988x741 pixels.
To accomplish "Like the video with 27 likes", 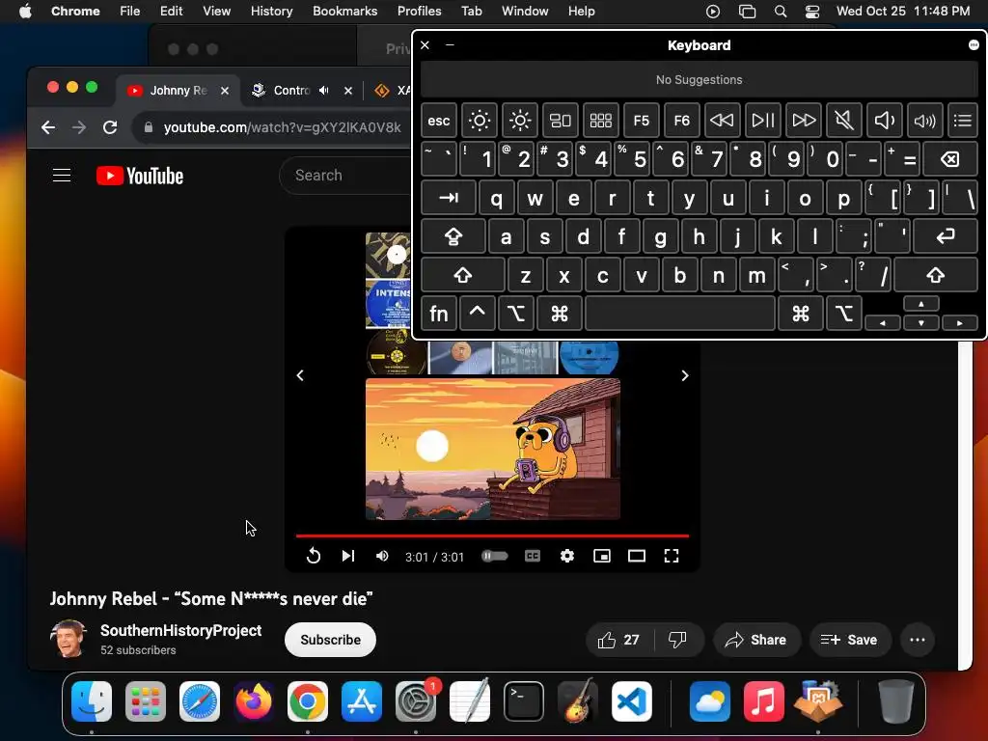I will (x=618, y=640).
